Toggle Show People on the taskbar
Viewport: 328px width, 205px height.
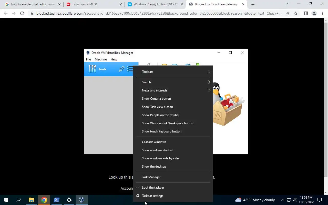173,115
